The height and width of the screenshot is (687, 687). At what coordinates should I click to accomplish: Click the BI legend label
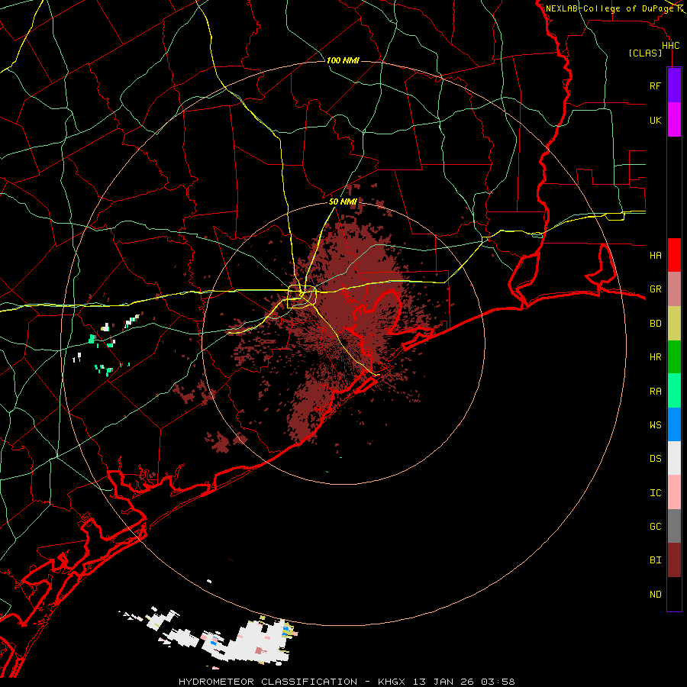click(655, 560)
